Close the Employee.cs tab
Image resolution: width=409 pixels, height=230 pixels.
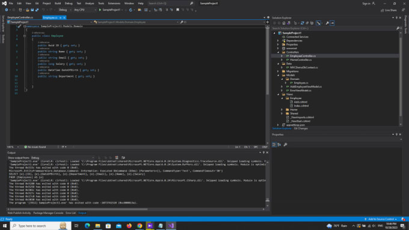[x=64, y=17]
